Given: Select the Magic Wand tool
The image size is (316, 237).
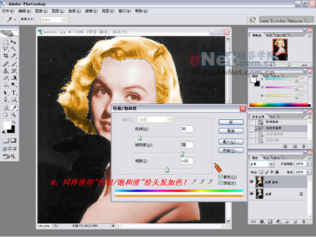Looking at the screenshot, I should (x=13, y=49).
